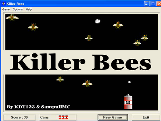Click the remaining cans indicator icons
This screenshot has height=121, width=161.
tap(63, 117)
